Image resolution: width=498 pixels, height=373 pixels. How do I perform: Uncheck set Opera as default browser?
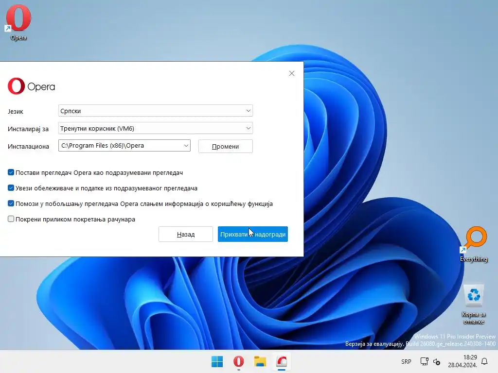click(x=11, y=172)
